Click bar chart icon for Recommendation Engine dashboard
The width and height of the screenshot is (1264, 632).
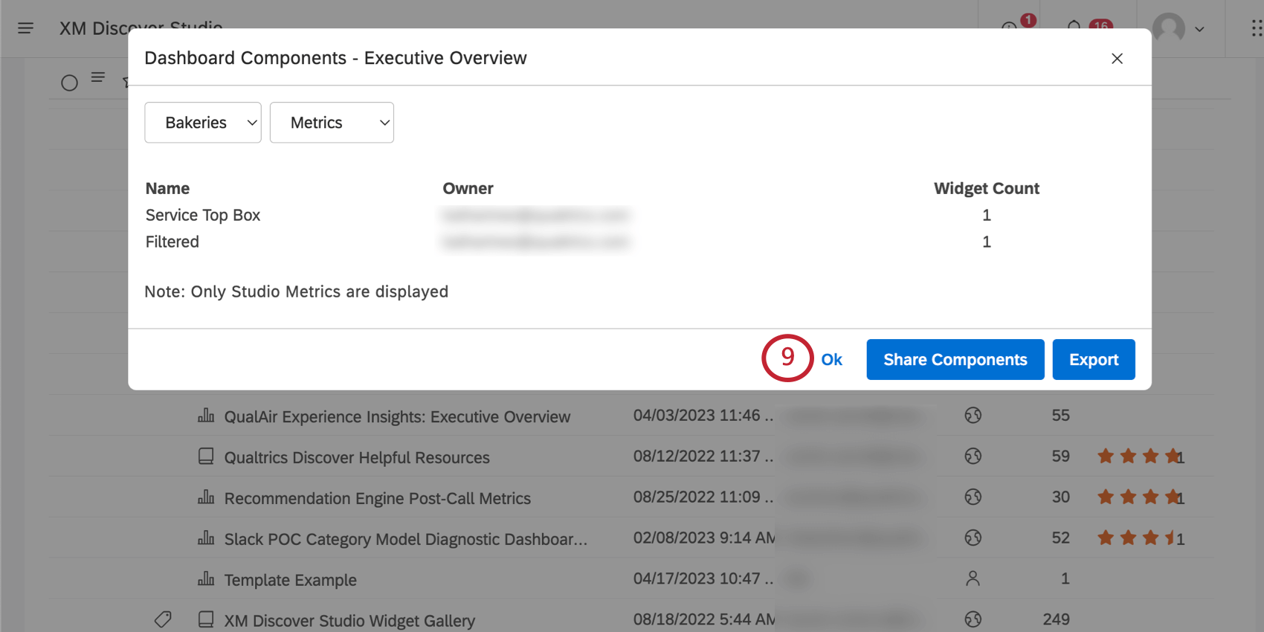pyautogui.click(x=206, y=497)
